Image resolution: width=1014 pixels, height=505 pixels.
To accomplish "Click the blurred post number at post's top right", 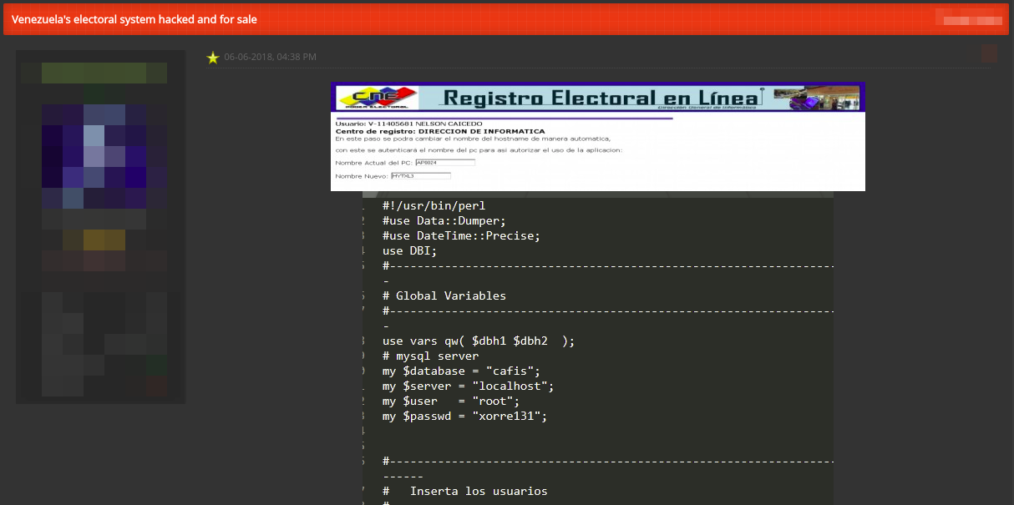I will click(x=990, y=54).
